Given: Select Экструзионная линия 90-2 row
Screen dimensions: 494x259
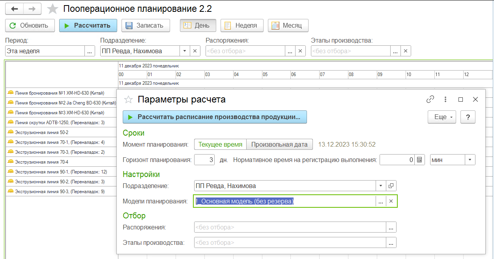Looking at the screenshot, I should [62, 182].
